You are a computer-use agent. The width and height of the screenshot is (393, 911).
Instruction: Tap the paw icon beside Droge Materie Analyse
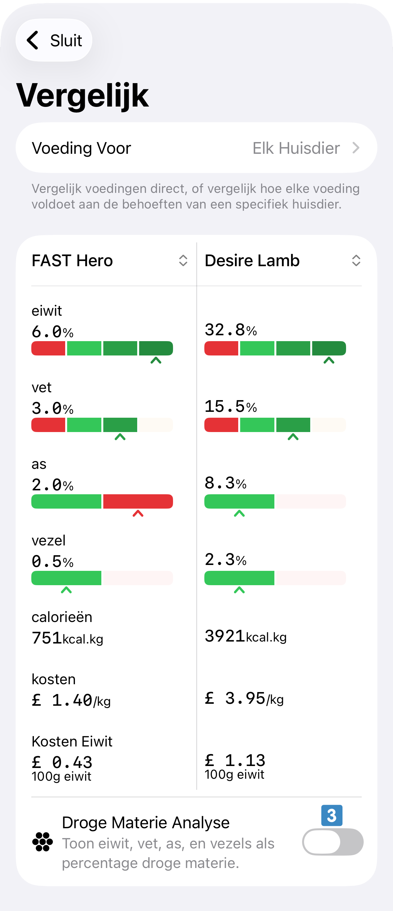pyautogui.click(x=42, y=842)
